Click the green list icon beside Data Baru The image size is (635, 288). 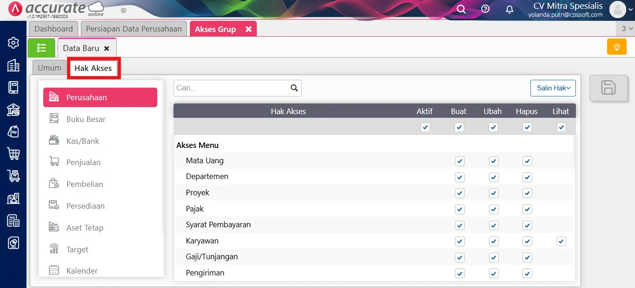[x=41, y=47]
